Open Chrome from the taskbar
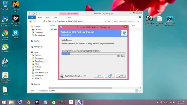Image resolution: width=187 pixels, height=105 pixels. coord(28,102)
